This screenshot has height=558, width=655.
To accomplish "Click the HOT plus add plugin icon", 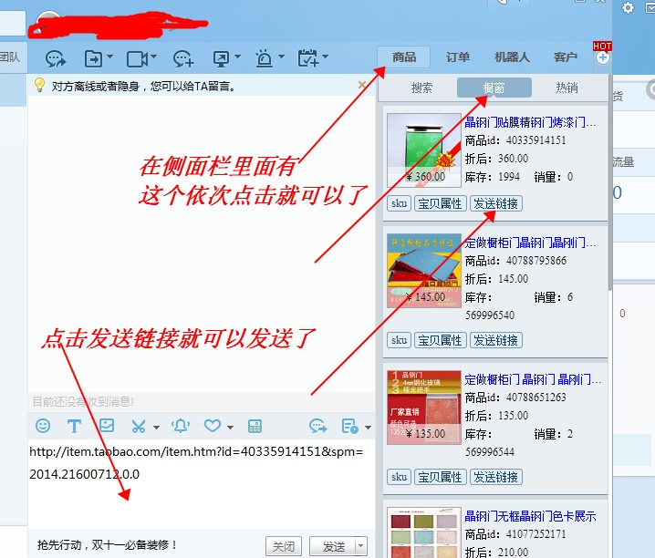I will [x=602, y=57].
